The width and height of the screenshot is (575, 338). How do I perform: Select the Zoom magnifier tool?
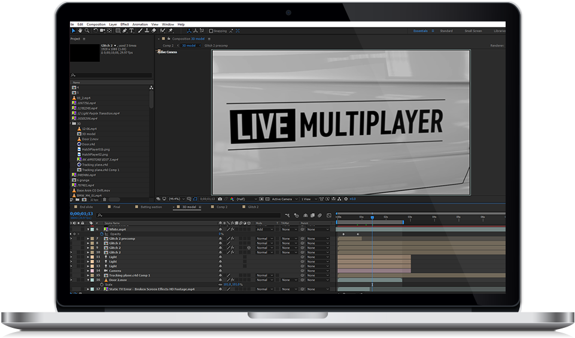tap(87, 30)
